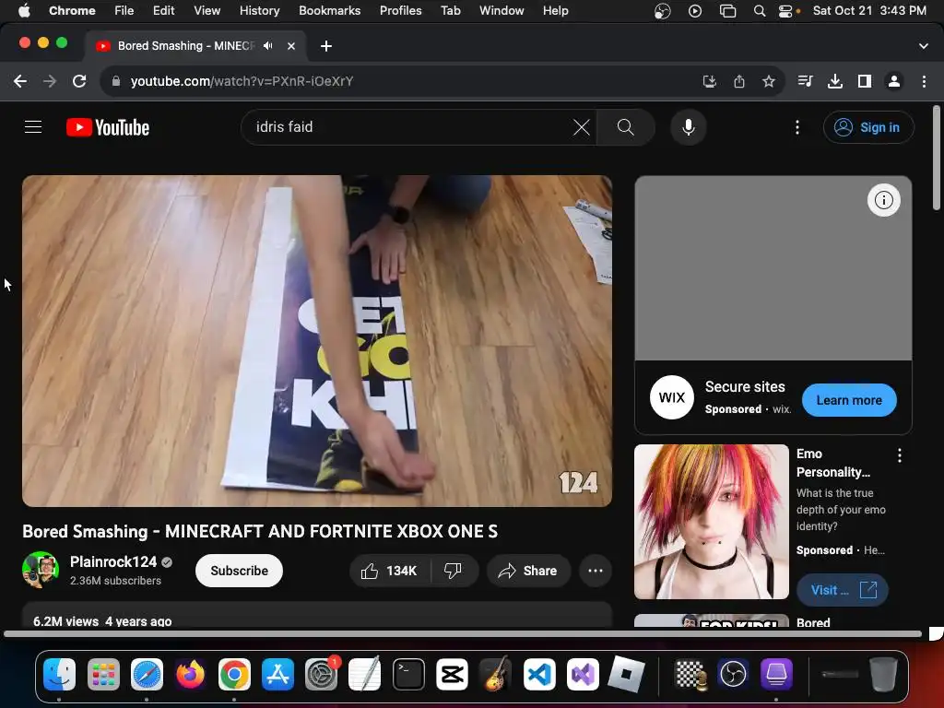The width and height of the screenshot is (944, 708).
Task: Go forward in Chrome
Action: 50,81
